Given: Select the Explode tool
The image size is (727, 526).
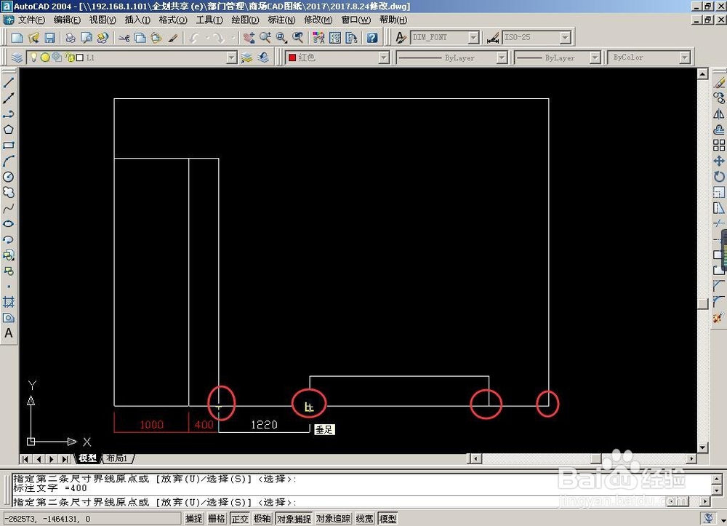Looking at the screenshot, I should 719,318.
